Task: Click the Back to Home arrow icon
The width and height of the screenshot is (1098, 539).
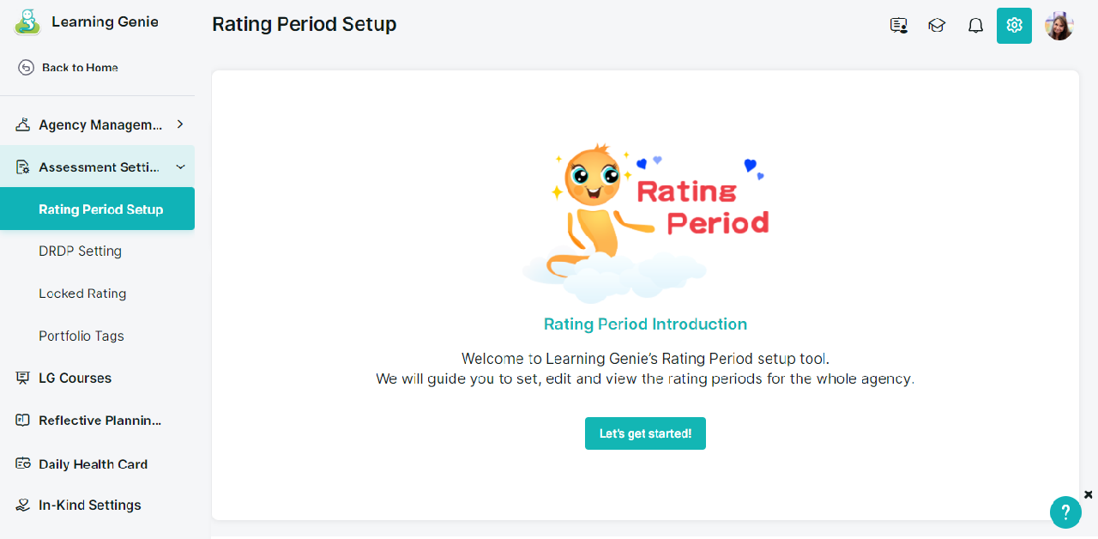Action: (26, 68)
